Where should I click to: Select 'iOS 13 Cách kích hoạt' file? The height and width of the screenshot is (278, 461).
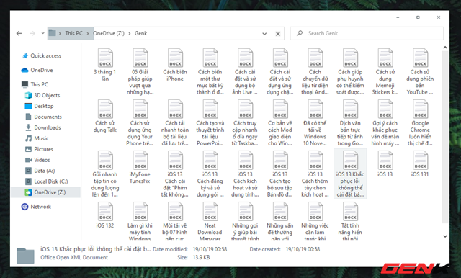[x=245, y=174]
